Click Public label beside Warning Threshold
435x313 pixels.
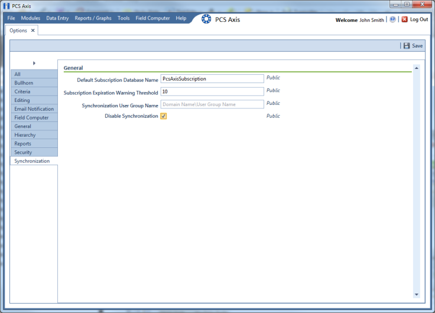pyautogui.click(x=273, y=90)
